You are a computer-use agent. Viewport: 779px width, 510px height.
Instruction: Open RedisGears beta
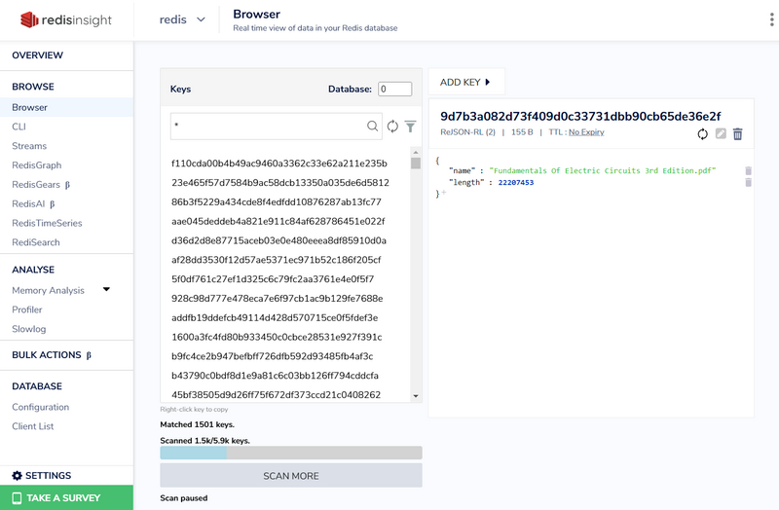pyautogui.click(x=41, y=185)
